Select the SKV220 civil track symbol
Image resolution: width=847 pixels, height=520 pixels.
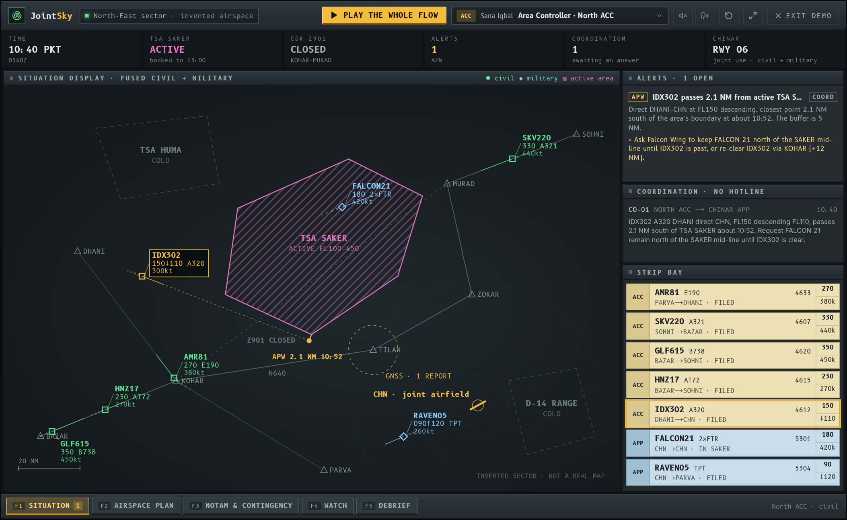tap(512, 159)
